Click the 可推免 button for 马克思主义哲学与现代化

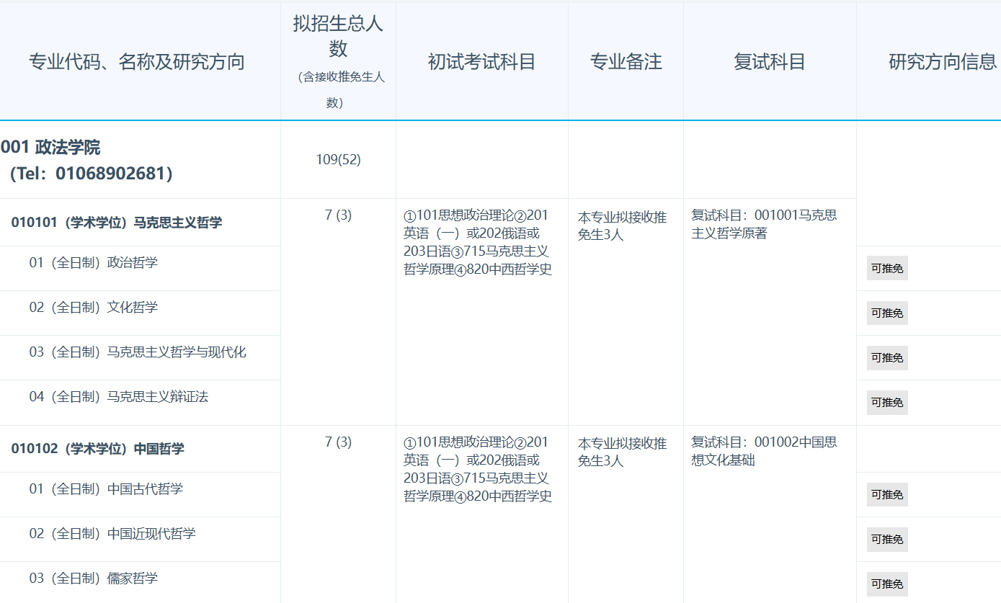click(x=886, y=357)
